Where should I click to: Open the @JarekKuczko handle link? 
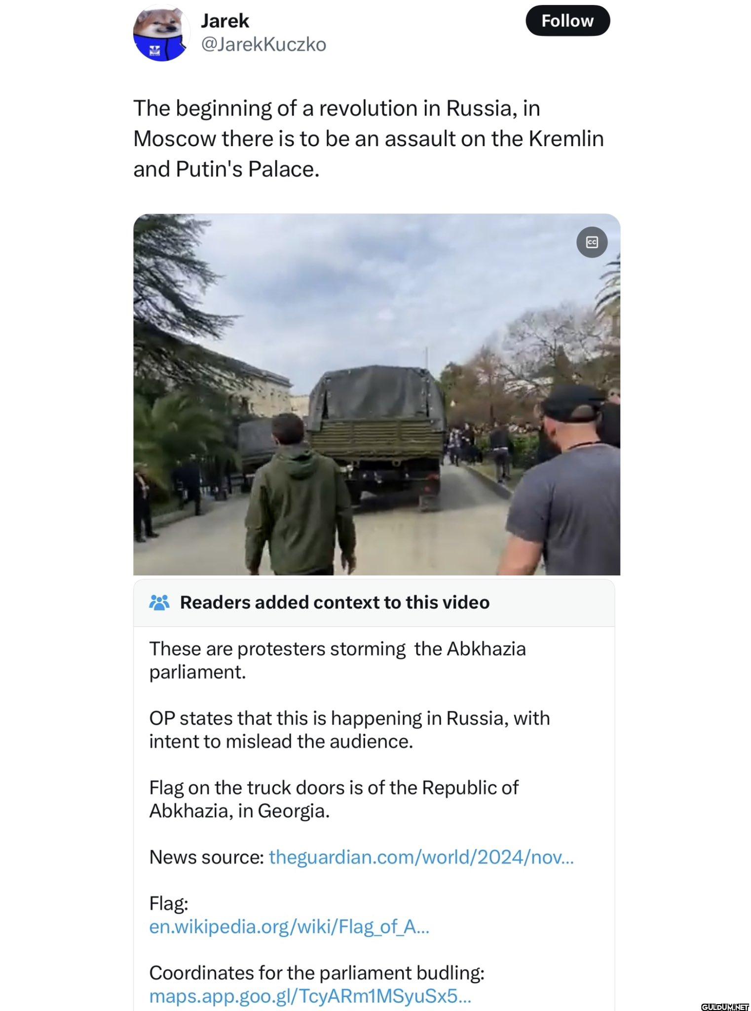(263, 44)
